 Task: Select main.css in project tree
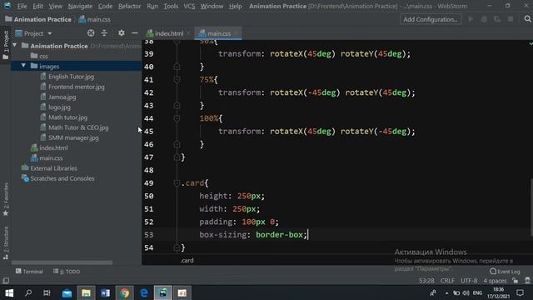point(51,158)
